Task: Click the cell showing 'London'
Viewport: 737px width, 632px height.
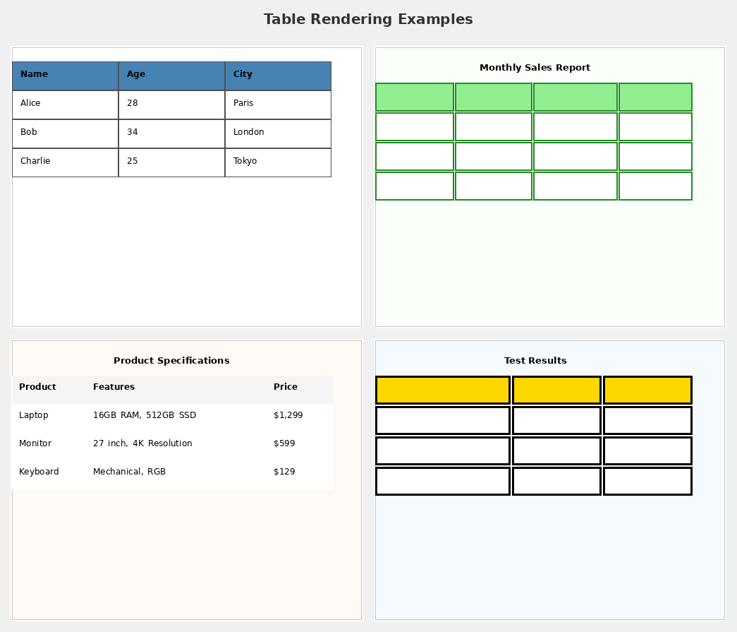Action: 278,133
